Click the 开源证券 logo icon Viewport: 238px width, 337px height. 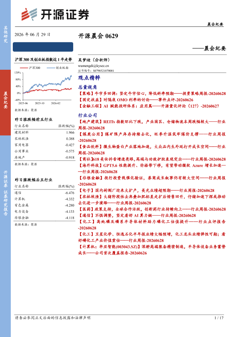click(x=29, y=14)
